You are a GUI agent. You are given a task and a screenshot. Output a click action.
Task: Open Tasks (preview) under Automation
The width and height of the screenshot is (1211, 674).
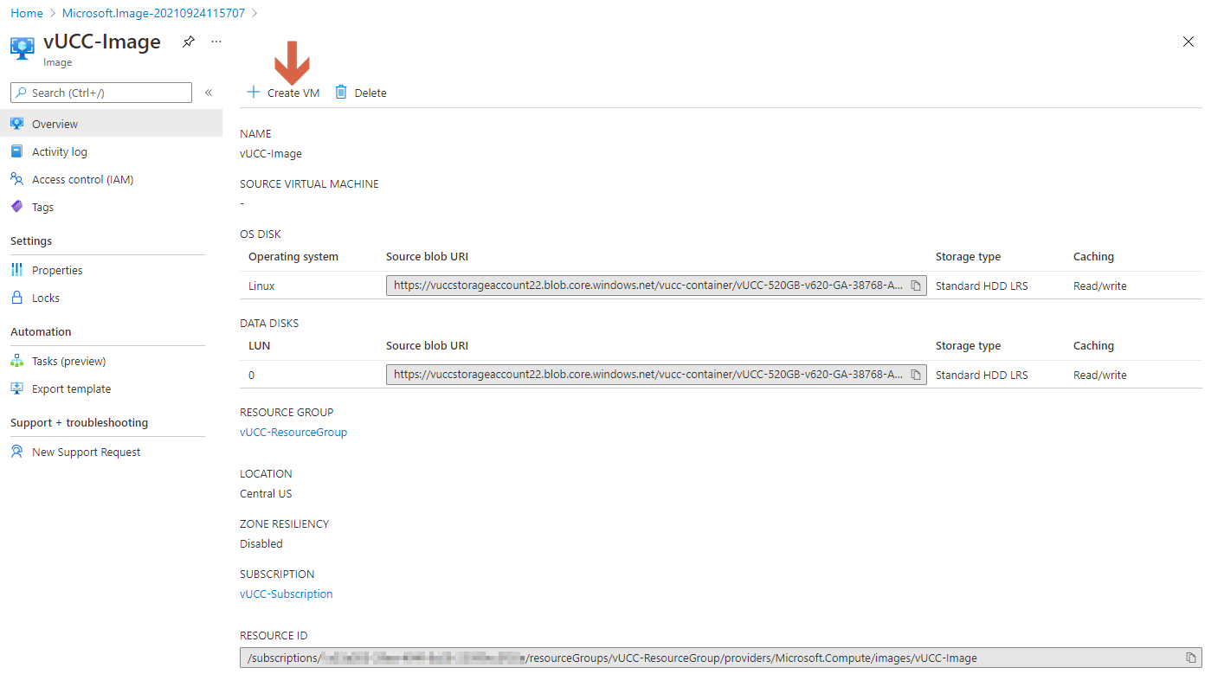click(68, 361)
